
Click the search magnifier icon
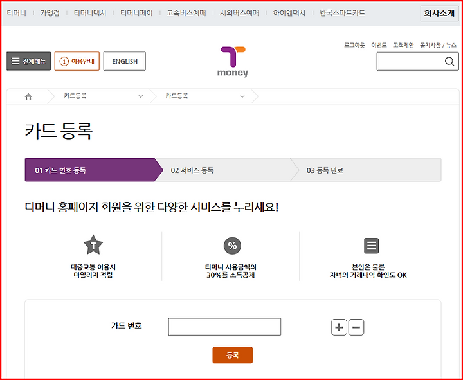click(x=449, y=62)
